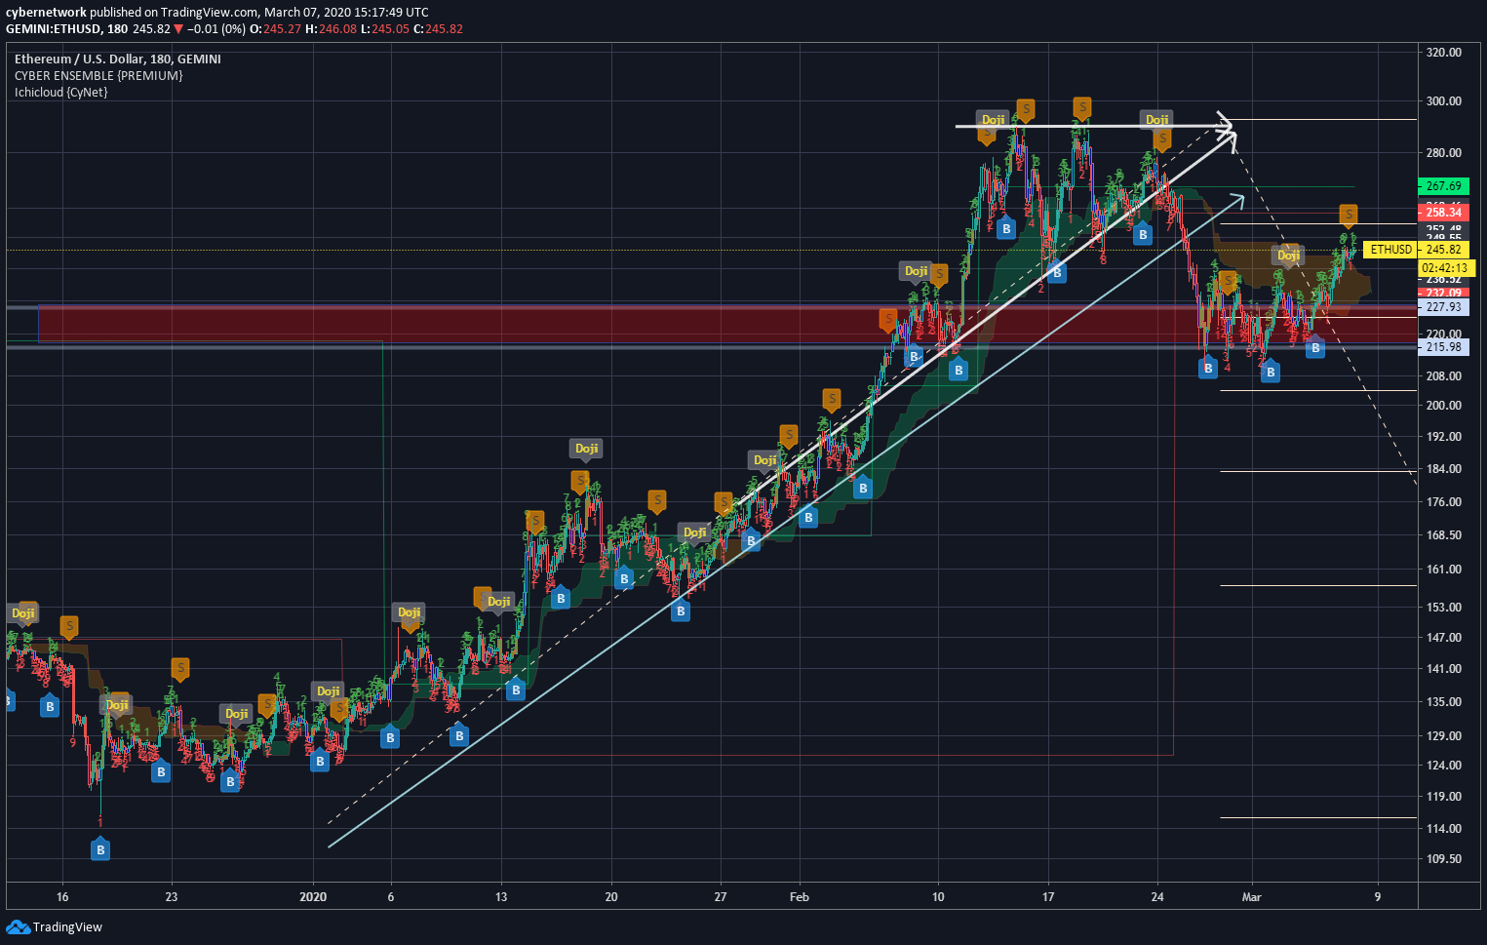Viewport: 1487px width, 945px height.
Task: Click the 02:42:13 candle countdown timer
Action: coord(1445,267)
